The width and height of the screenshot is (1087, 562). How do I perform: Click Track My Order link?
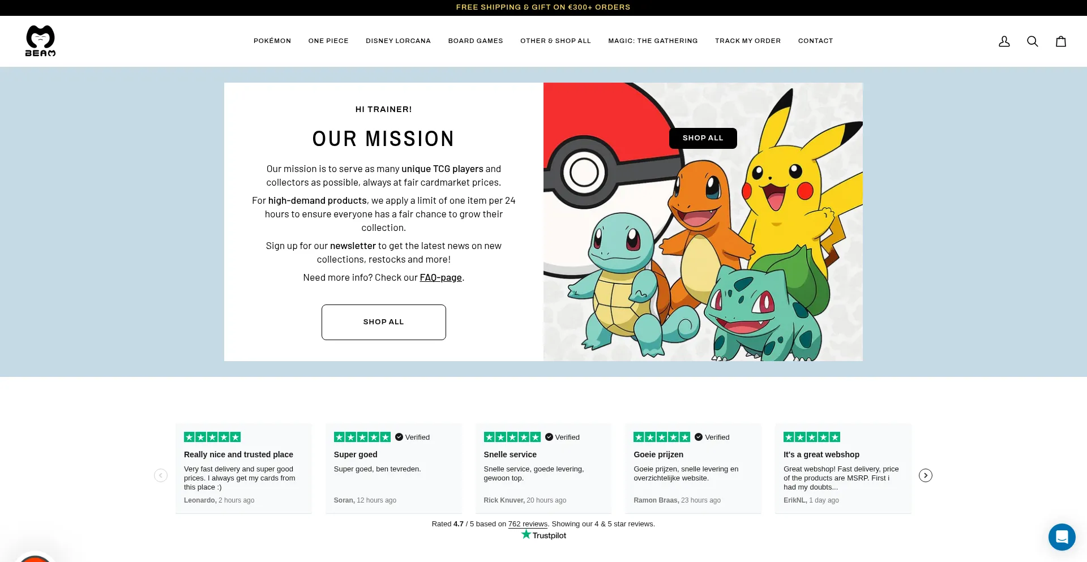[747, 41]
